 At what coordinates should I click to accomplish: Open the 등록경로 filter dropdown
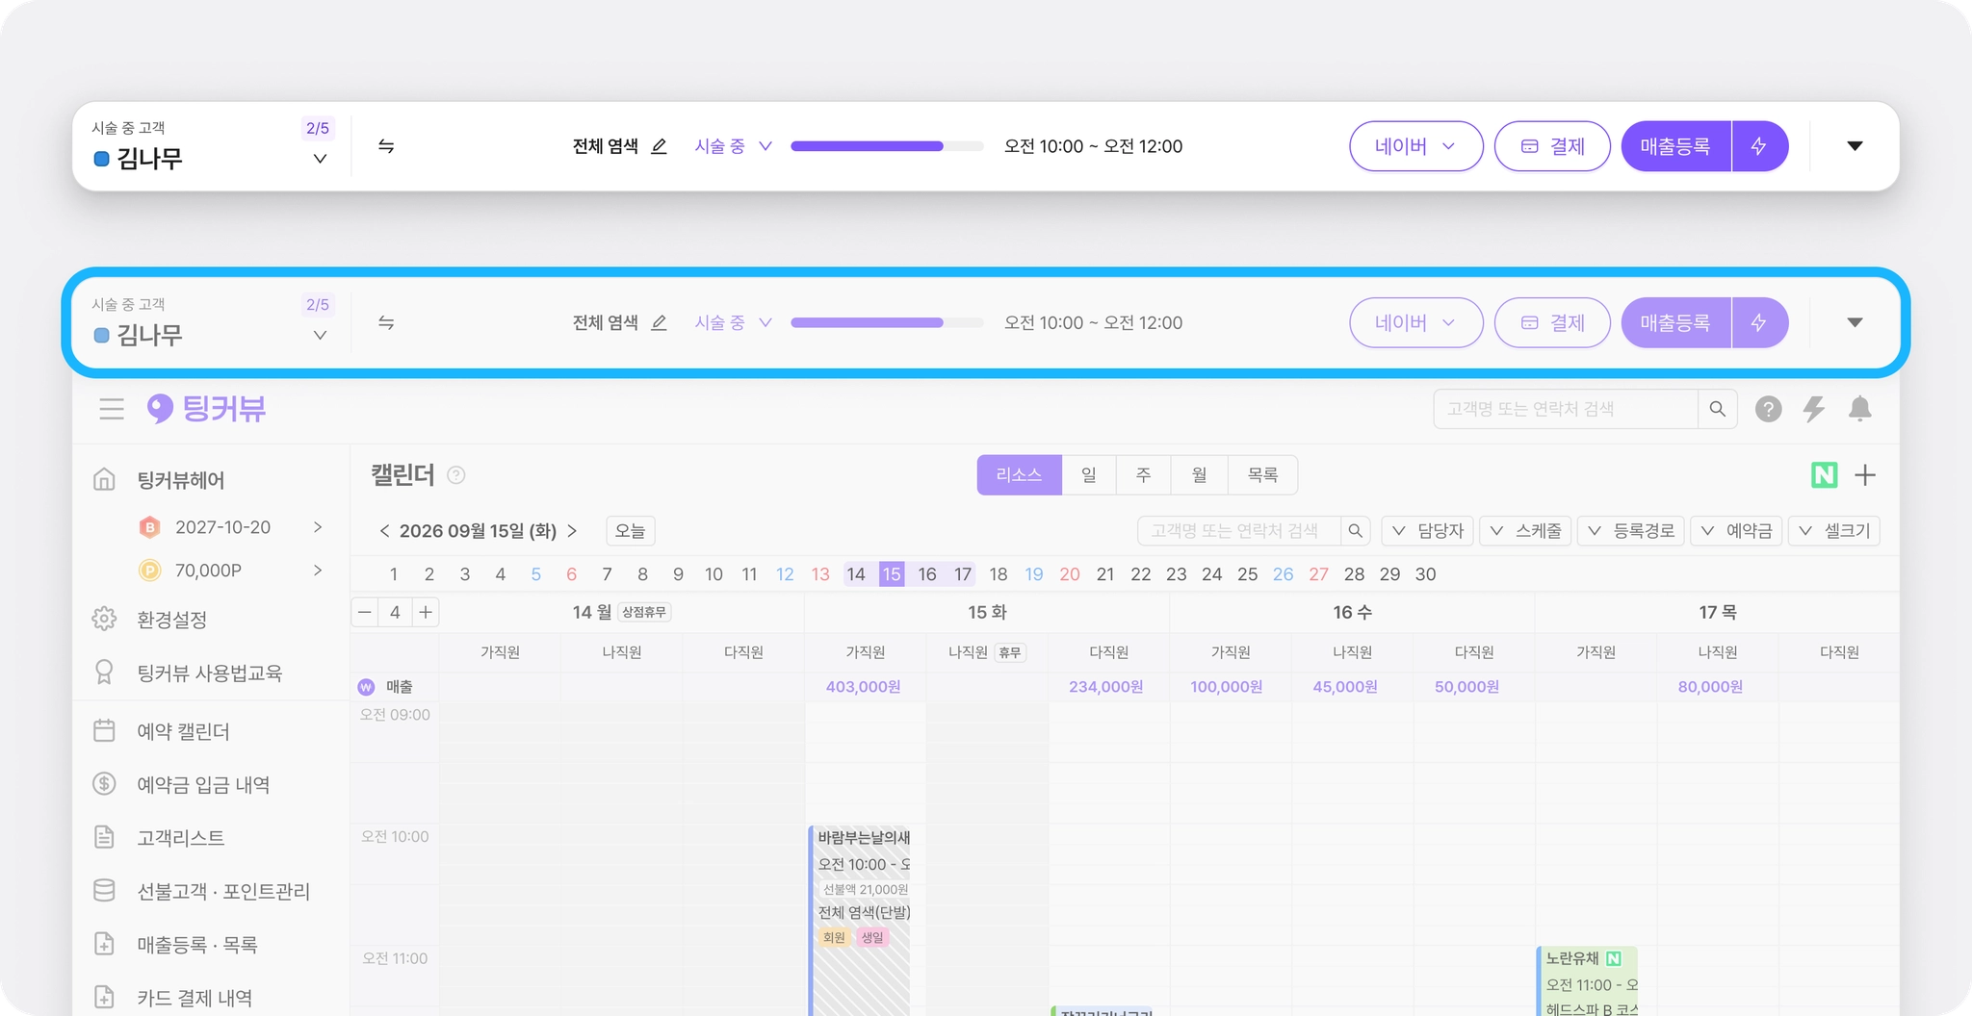[x=1630, y=531]
